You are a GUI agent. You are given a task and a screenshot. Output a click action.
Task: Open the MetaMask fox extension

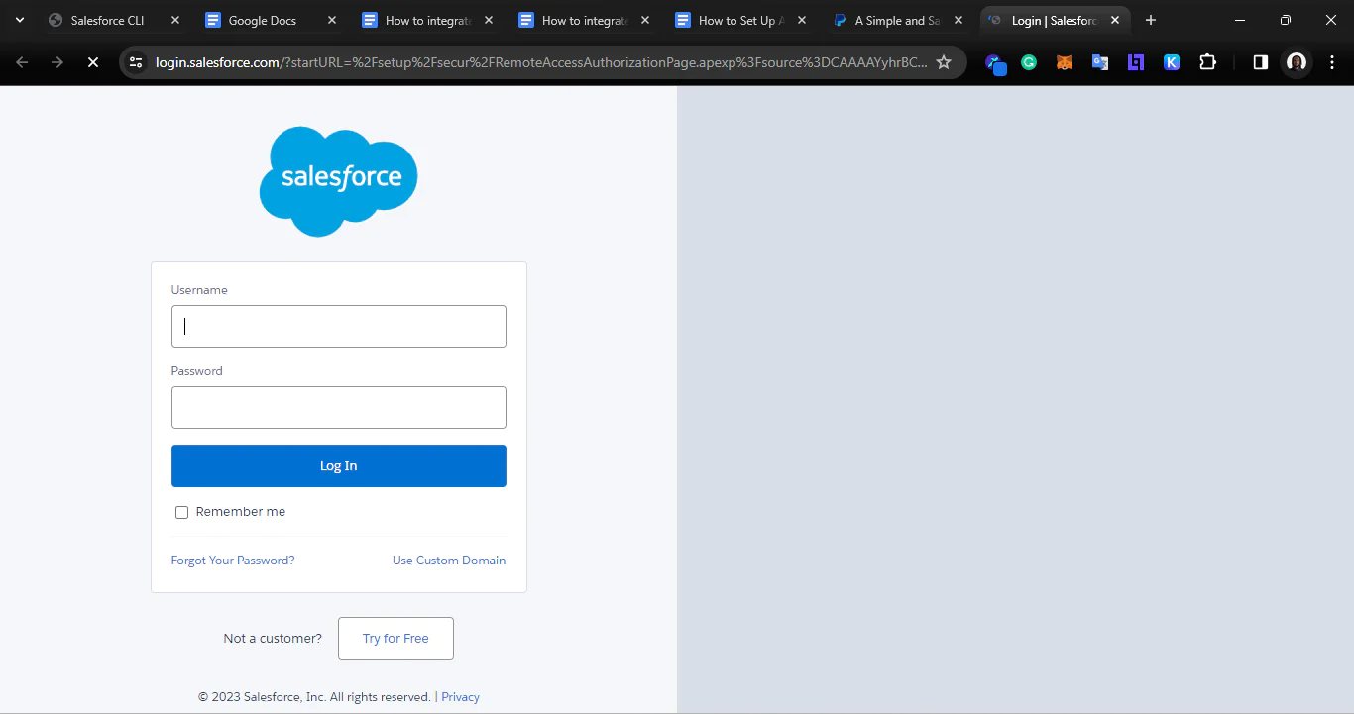click(1065, 62)
